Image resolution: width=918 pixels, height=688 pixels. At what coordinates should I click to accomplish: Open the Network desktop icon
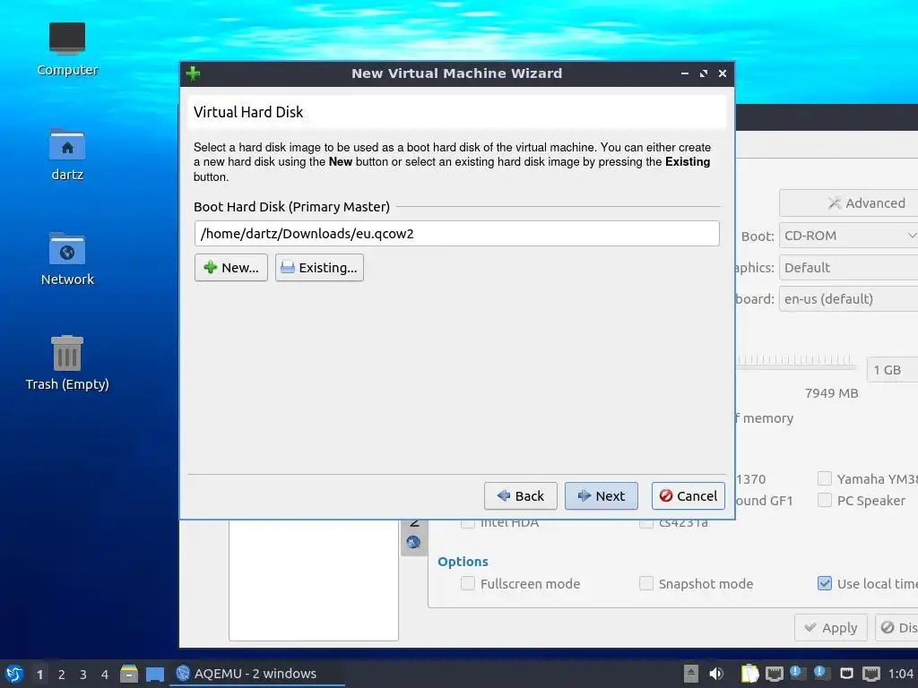(x=67, y=259)
